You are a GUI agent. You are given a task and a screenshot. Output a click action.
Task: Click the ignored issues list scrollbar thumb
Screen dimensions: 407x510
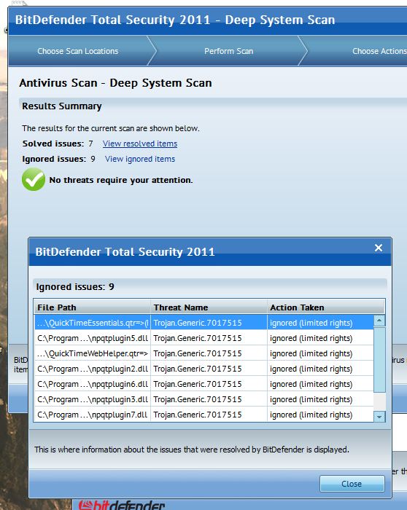(x=379, y=360)
